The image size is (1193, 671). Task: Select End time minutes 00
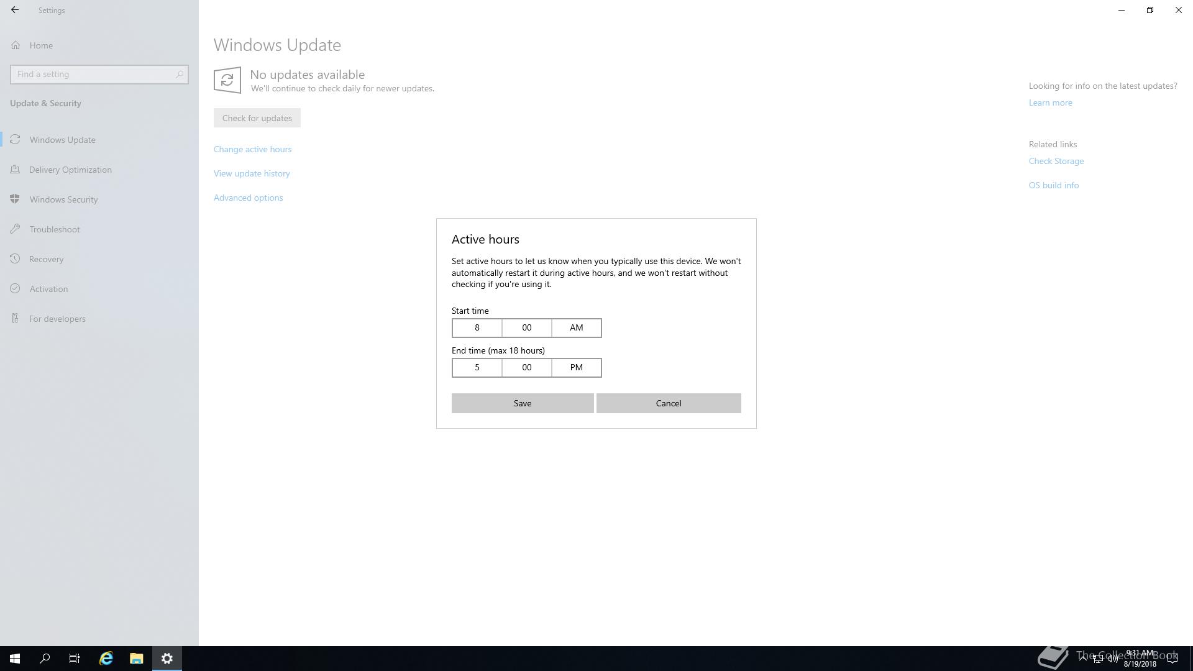[527, 367]
